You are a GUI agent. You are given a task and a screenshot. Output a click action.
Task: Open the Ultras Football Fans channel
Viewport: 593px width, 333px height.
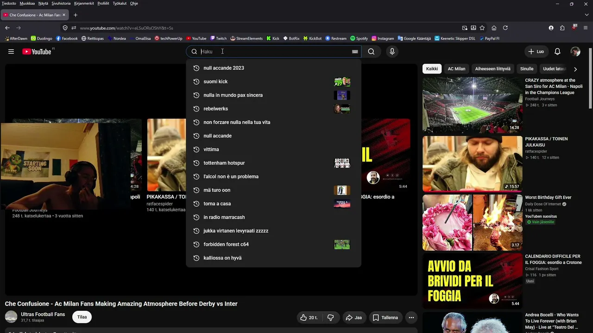pos(43,314)
